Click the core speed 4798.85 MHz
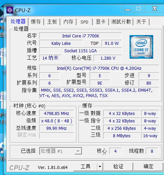This screenshot has width=164, height=175. pyautogui.click(x=56, y=113)
